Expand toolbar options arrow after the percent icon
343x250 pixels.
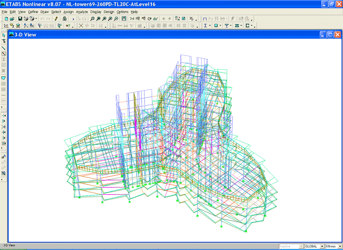pos(196,20)
